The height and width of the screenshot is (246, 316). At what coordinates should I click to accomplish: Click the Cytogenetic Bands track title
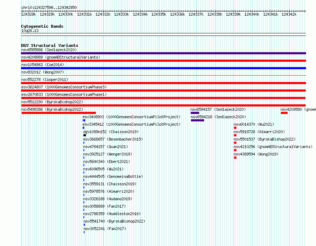[42, 26]
